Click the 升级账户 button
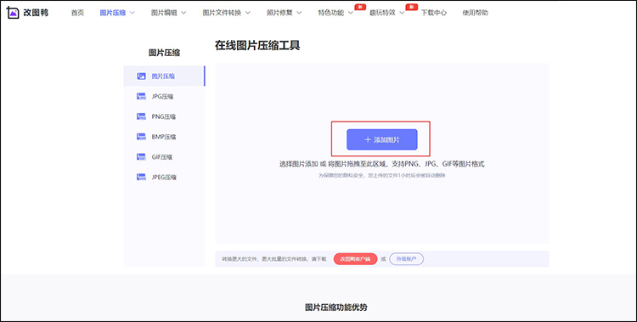Screen dimensions: 637x322 tap(406, 259)
